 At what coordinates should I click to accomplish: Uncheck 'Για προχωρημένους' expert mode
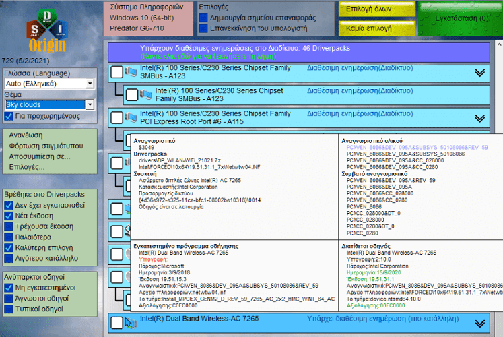pyautogui.click(x=9, y=116)
